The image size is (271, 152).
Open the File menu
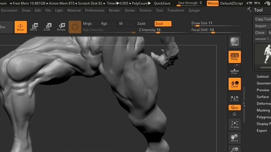point(48,10)
